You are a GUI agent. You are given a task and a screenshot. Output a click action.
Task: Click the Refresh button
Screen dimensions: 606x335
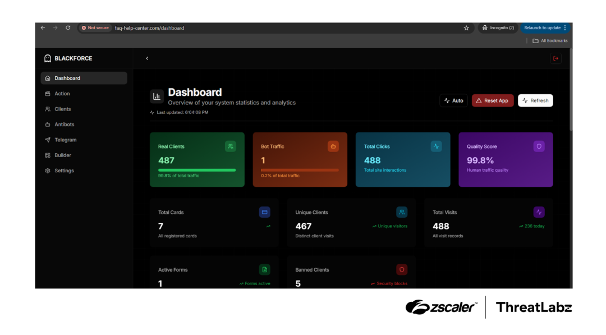coord(535,100)
